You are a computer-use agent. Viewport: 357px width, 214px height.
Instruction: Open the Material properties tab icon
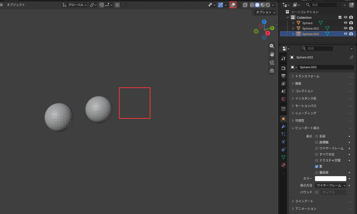click(x=283, y=165)
